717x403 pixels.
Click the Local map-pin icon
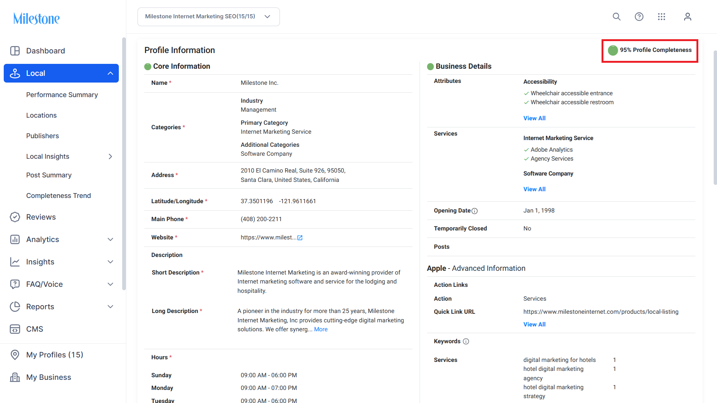click(15, 73)
